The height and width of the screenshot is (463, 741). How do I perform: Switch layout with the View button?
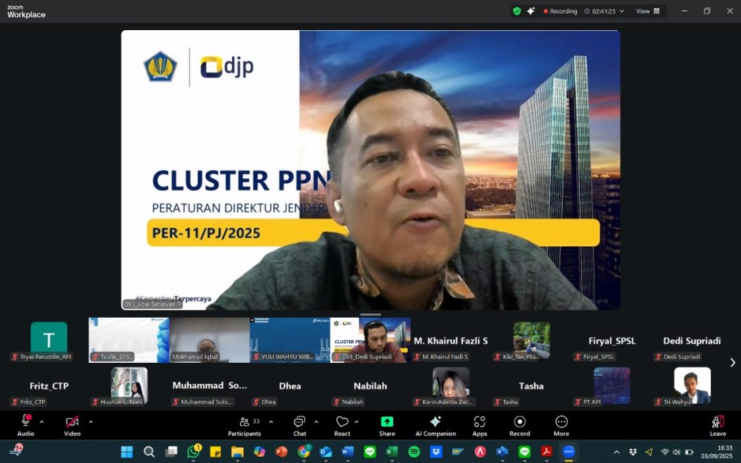pyautogui.click(x=647, y=11)
